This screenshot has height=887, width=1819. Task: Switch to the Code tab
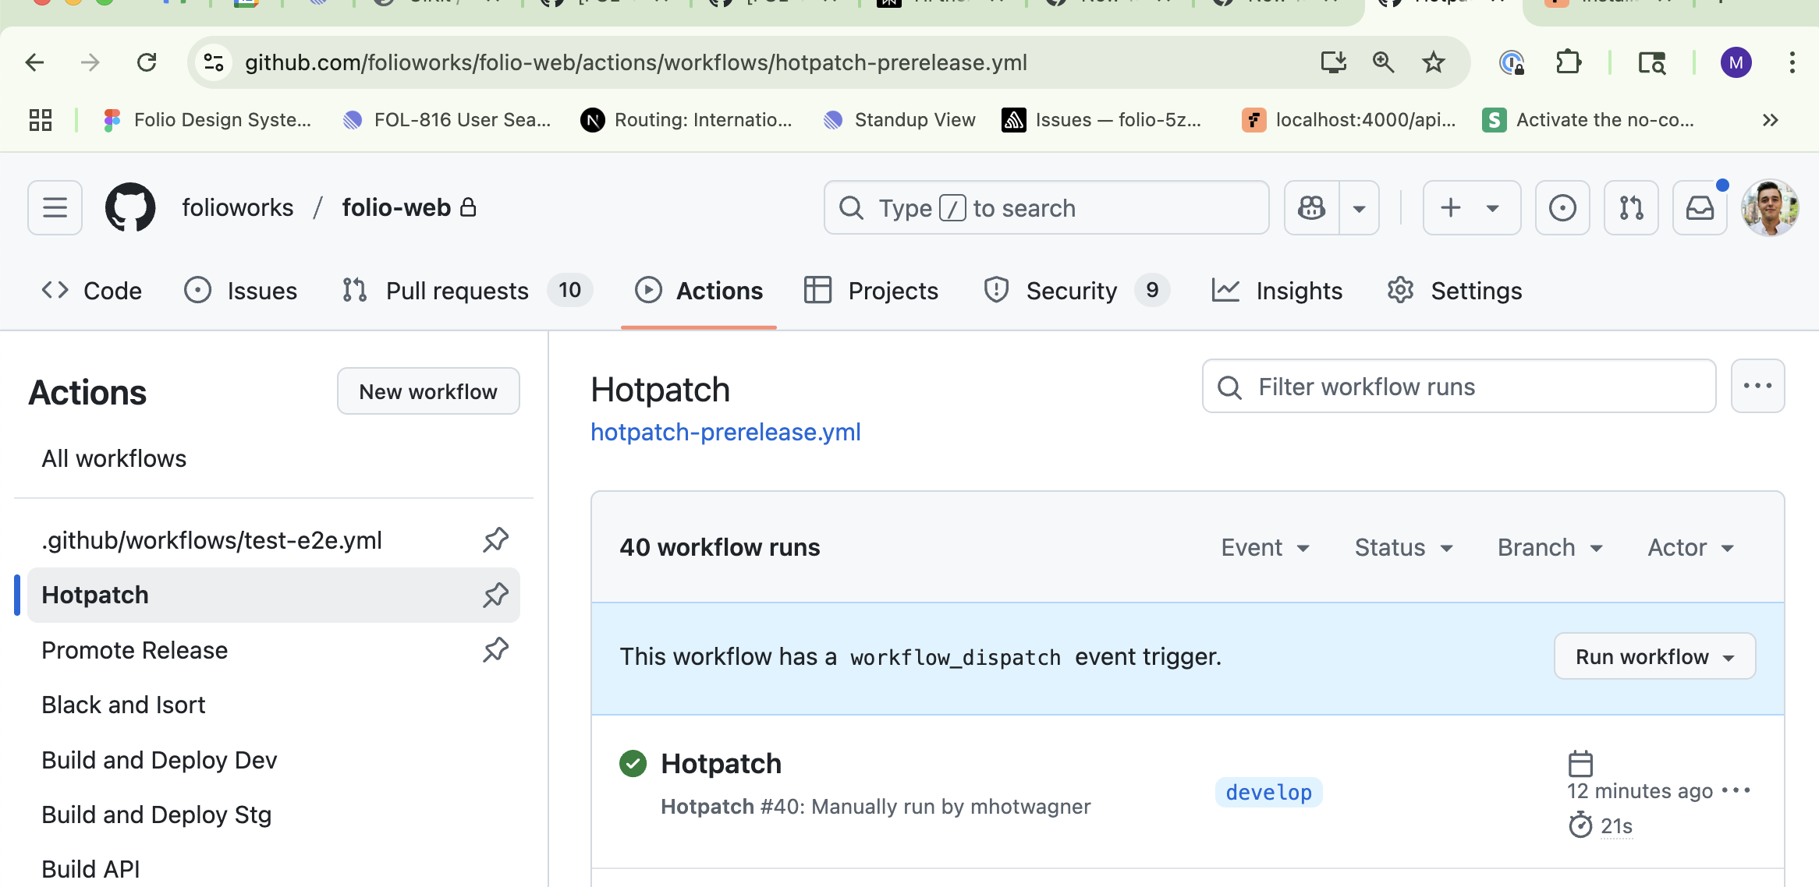tap(91, 291)
